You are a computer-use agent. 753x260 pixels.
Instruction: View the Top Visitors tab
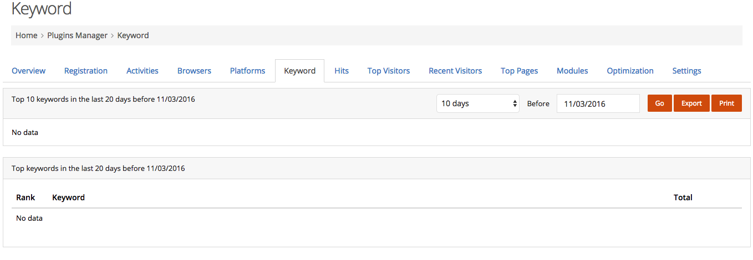point(389,71)
